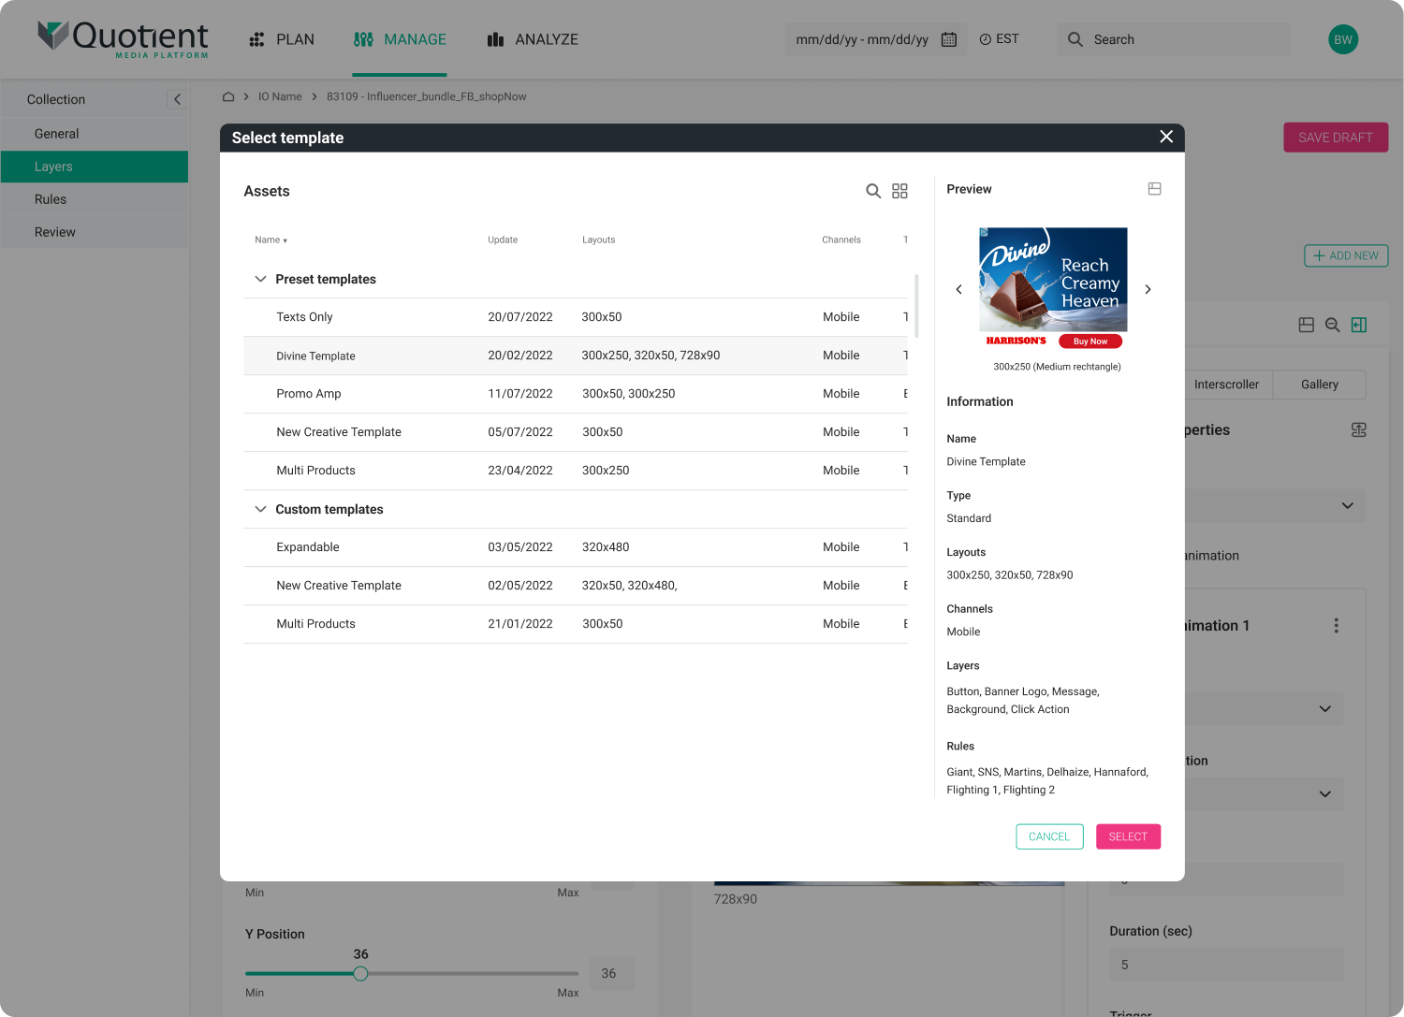Open the first properties dropdown chevron
The height and width of the screenshot is (1017, 1404).
point(1348,506)
